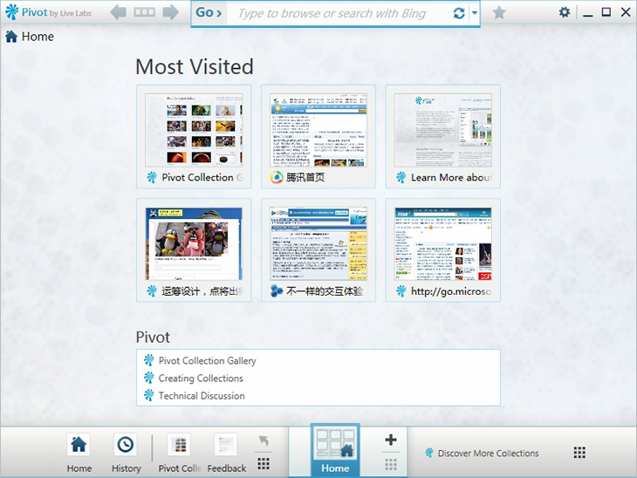Open the Discover More Collections link

click(487, 454)
